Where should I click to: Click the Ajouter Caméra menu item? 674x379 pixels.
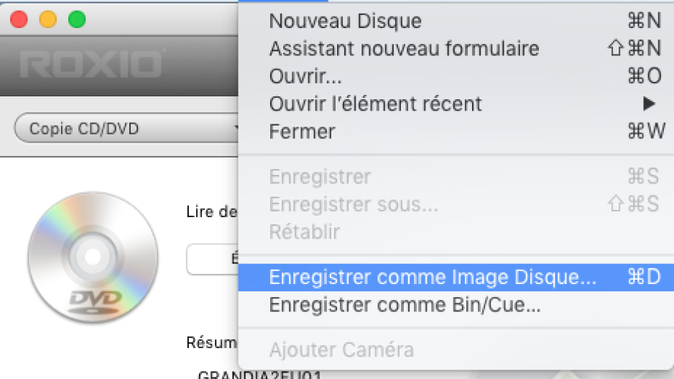[456, 350]
